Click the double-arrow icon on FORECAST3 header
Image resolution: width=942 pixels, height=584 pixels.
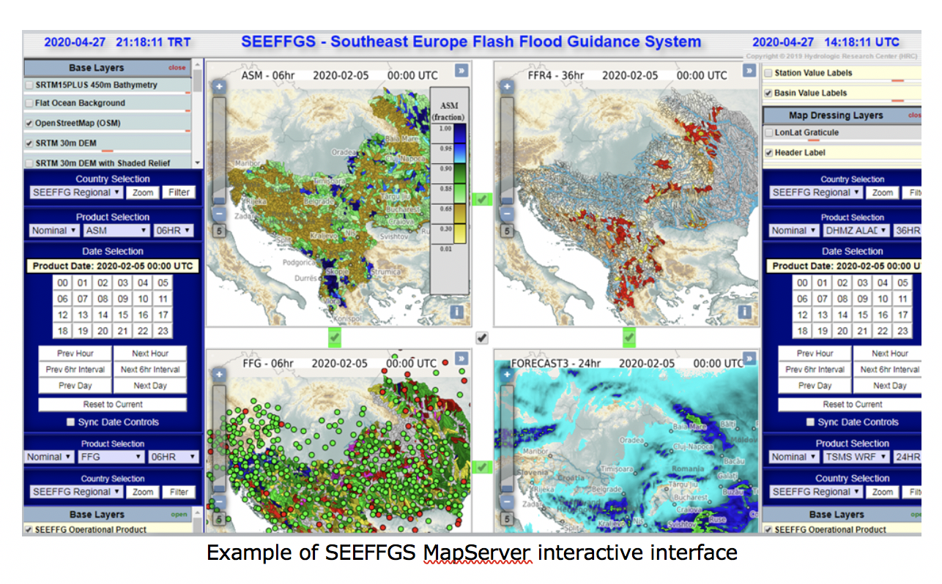tap(749, 359)
